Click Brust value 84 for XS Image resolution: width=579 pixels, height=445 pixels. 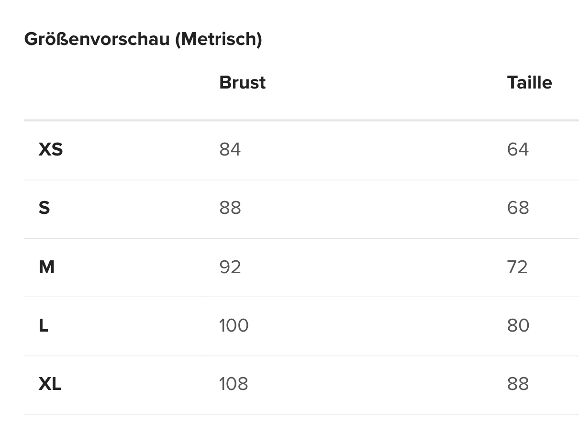coord(230,150)
